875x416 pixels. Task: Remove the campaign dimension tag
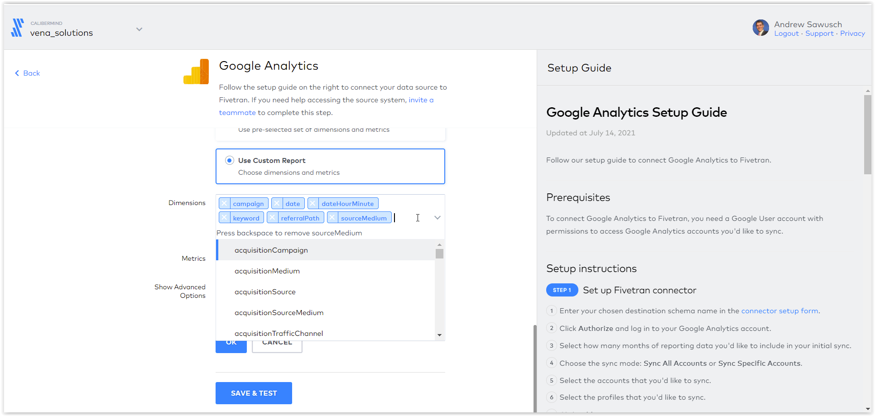pyautogui.click(x=225, y=204)
